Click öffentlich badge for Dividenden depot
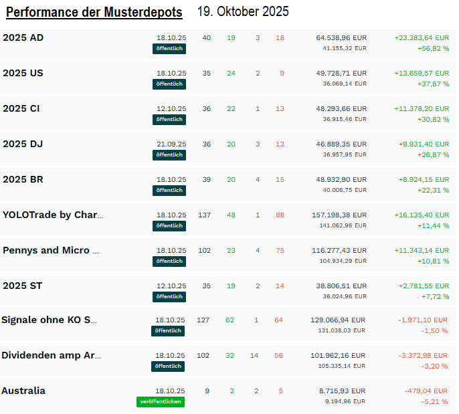 tap(168, 367)
